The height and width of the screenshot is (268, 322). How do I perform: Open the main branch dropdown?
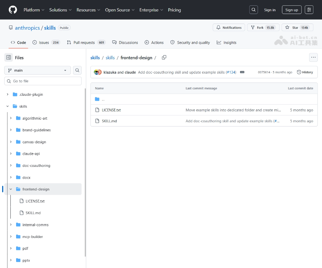(x=38, y=70)
